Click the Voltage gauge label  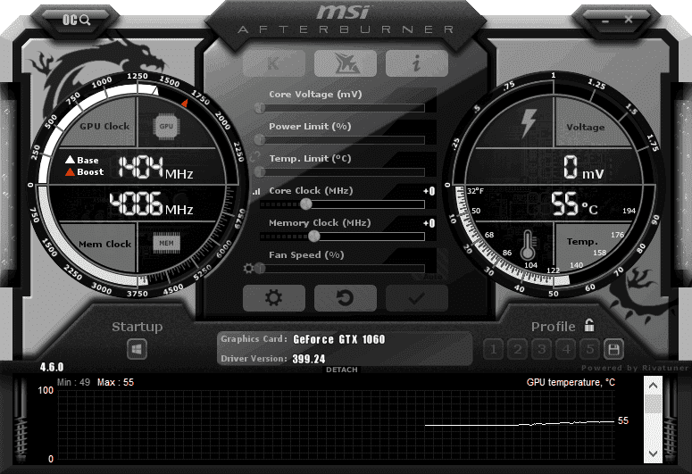(585, 127)
